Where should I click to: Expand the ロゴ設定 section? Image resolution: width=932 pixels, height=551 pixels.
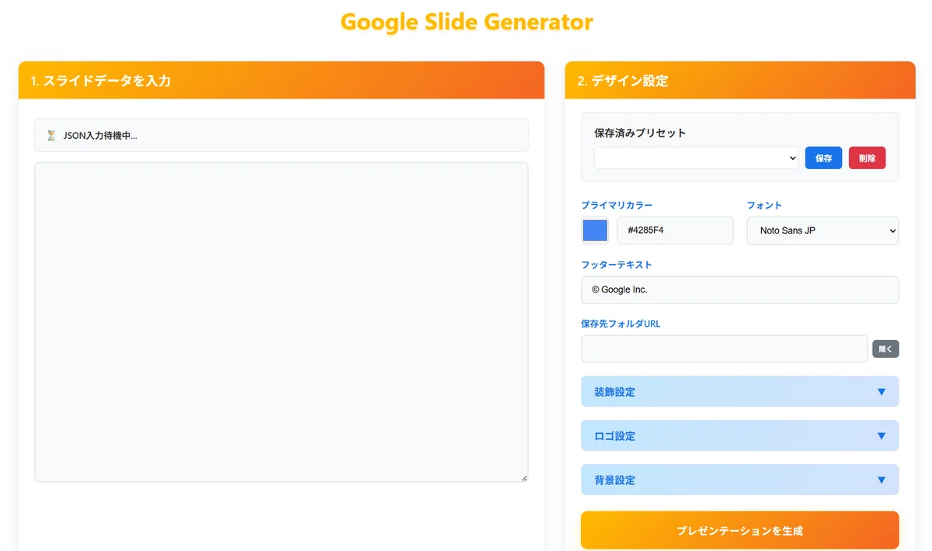739,436
